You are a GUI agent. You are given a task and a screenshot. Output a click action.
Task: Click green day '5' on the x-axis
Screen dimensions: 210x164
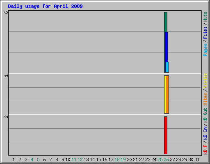pos(38,159)
